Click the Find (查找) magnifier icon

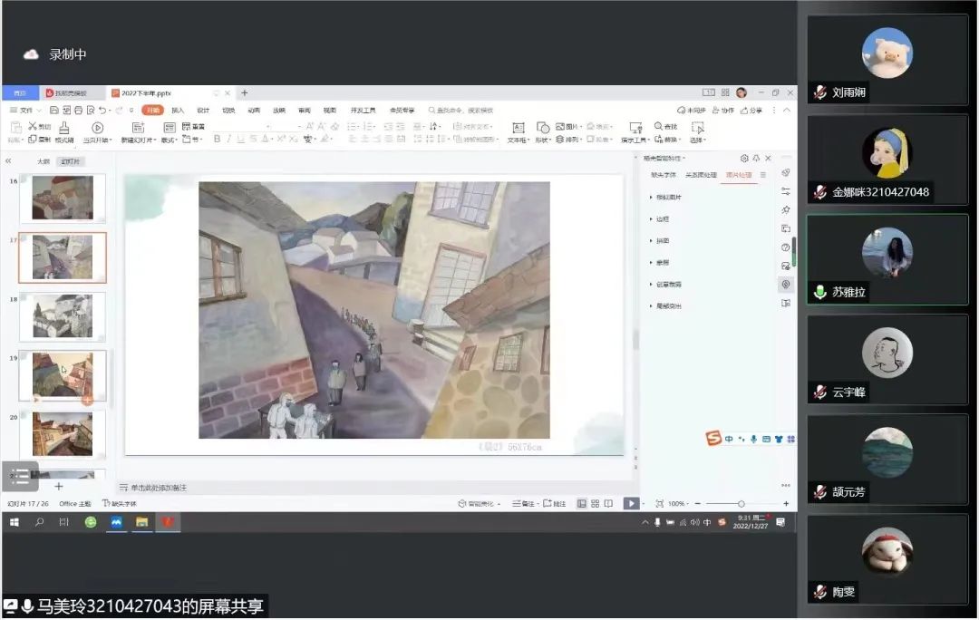658,126
